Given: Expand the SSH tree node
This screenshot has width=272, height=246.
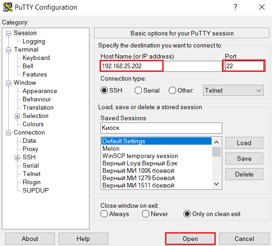Looking at the screenshot, I should click(17, 158).
